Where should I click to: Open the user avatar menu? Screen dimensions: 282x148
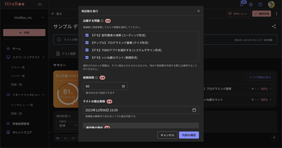(x=271, y=5)
